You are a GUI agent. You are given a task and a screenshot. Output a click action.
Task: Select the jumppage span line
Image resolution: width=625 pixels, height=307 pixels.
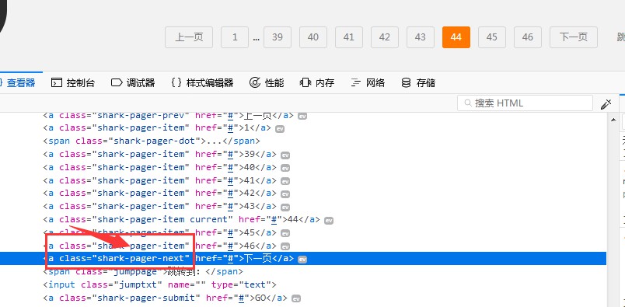coord(143,272)
